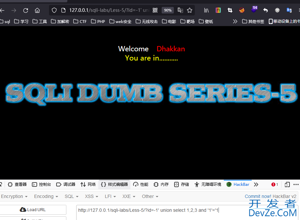Image resolution: width=300 pixels, height=220 pixels.
Task: Open the tracking protection shield icon
Action: 54,10
